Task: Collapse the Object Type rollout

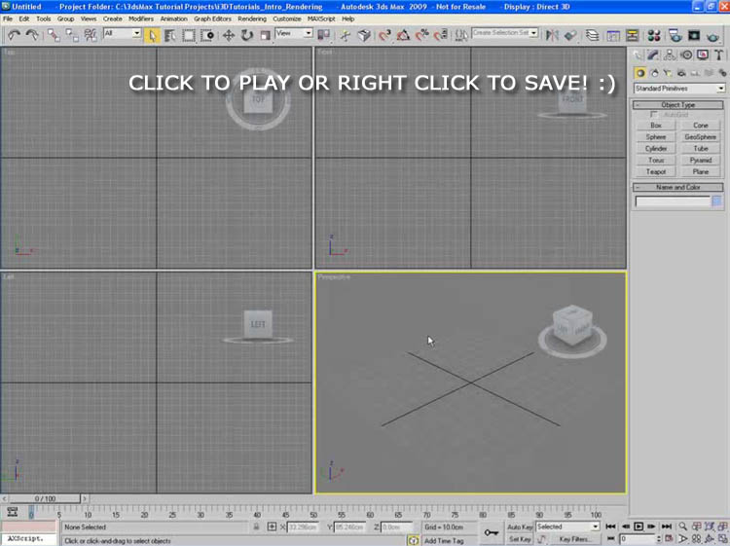Action: click(x=678, y=104)
